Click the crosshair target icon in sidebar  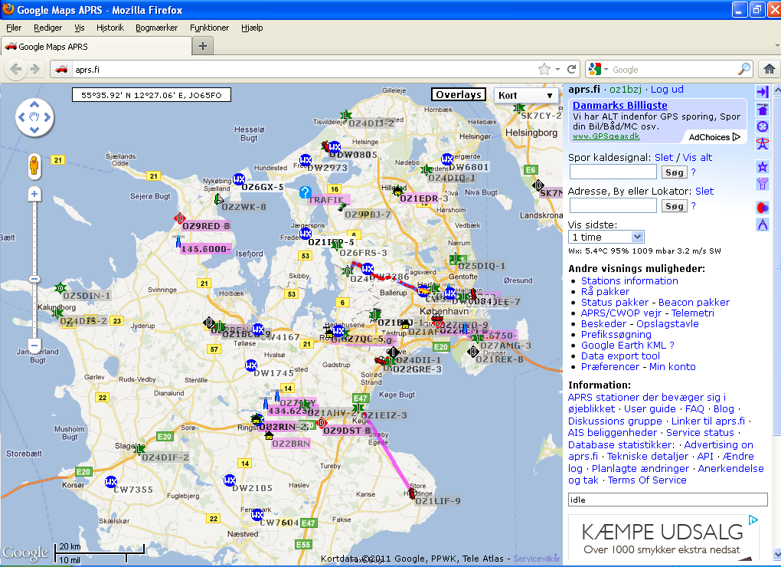point(762,126)
